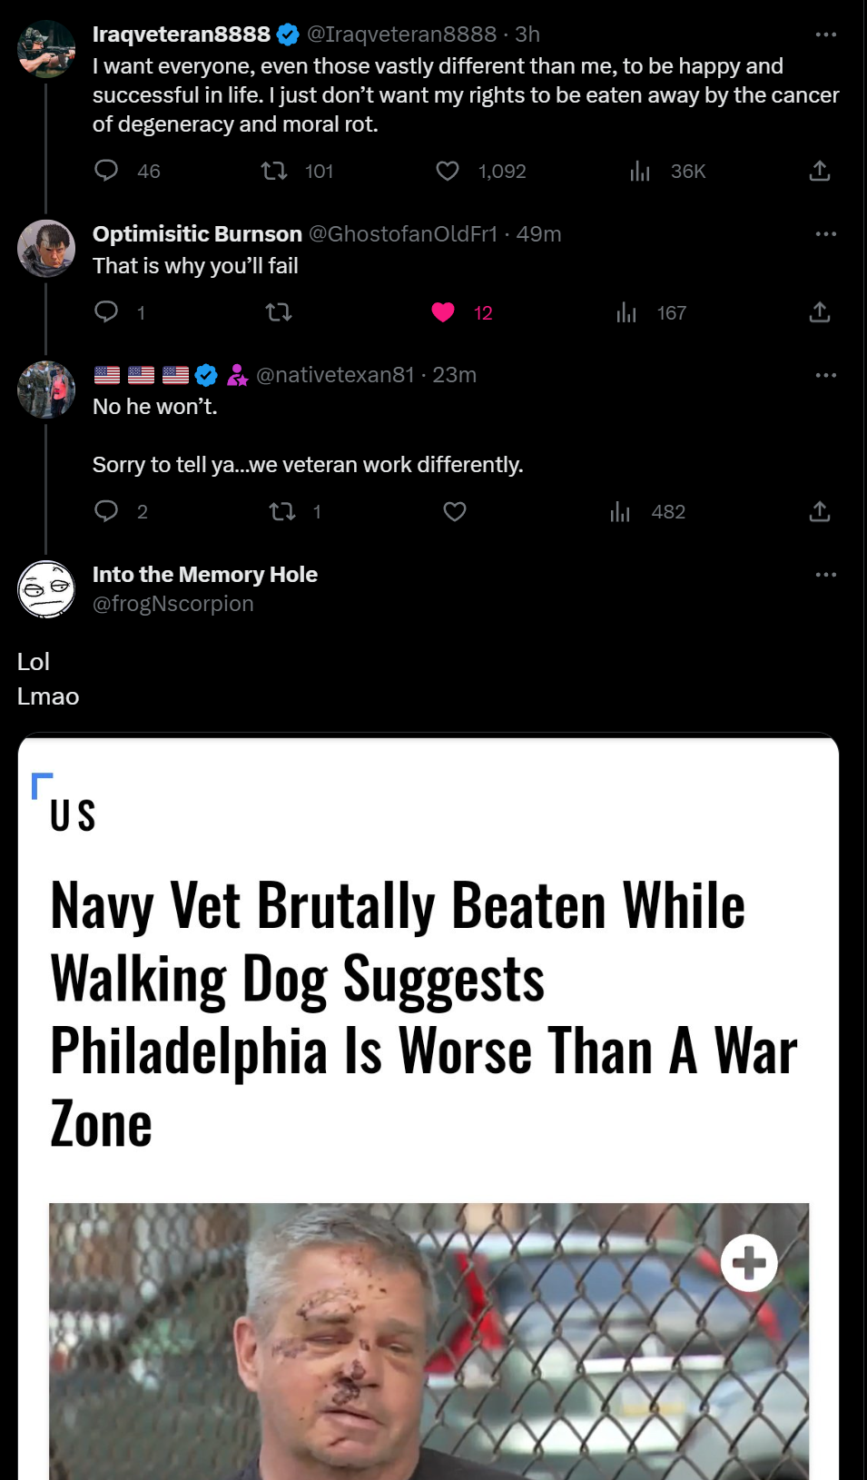867x1480 pixels.
Task: Reply to Iraqveteran8888's tweet
Action: pos(107,171)
